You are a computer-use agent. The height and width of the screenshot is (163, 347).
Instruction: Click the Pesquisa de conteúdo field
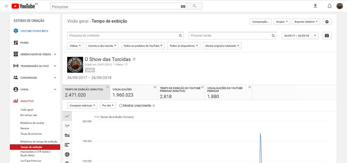click(125, 36)
